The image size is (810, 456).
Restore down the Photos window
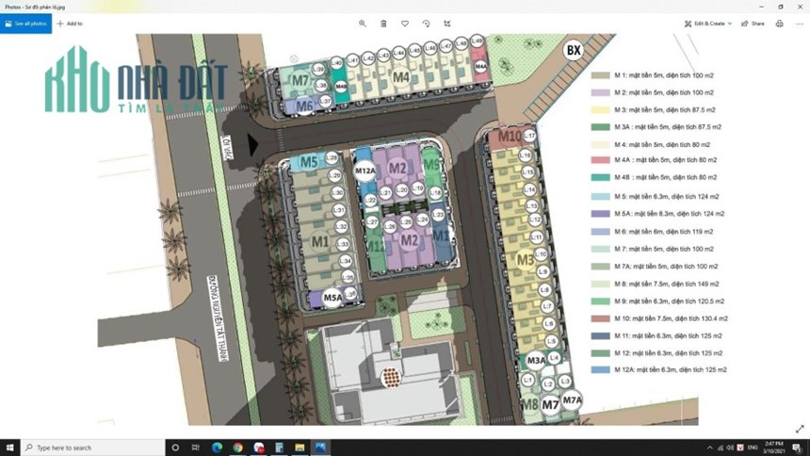pyautogui.click(x=781, y=7)
